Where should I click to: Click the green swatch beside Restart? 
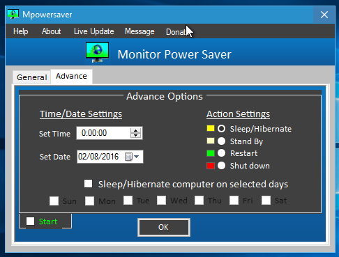pos(211,153)
